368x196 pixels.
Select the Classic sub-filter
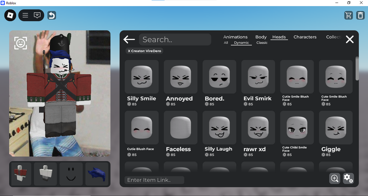(x=262, y=43)
